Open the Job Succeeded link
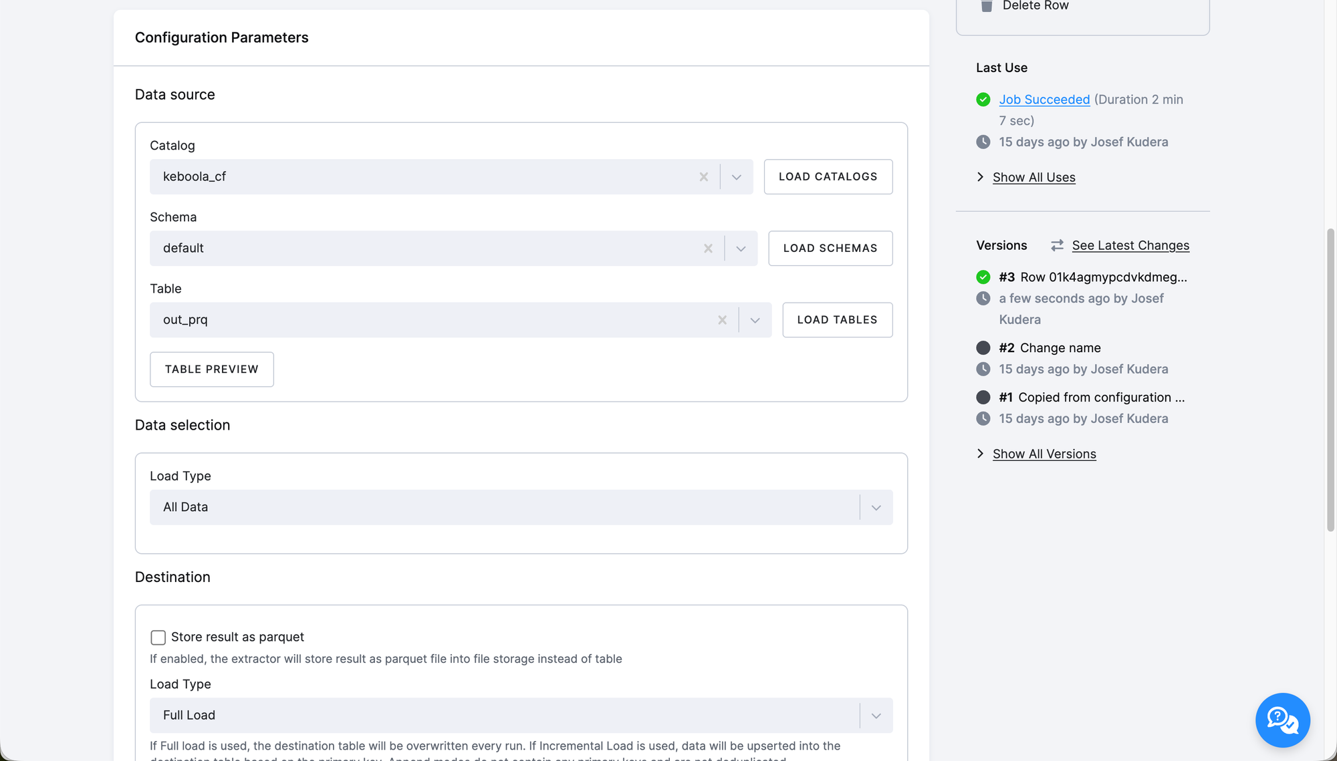 click(1044, 100)
